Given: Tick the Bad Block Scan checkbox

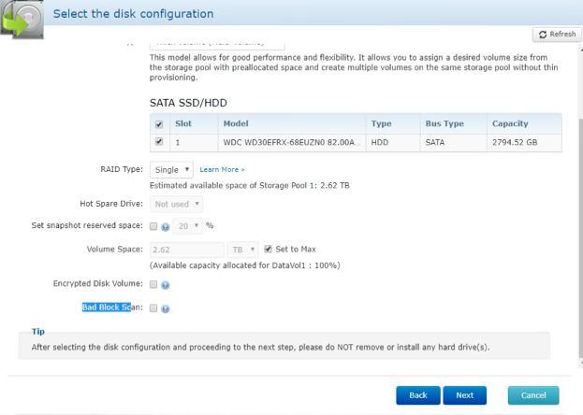Looking at the screenshot, I should pyautogui.click(x=153, y=308).
